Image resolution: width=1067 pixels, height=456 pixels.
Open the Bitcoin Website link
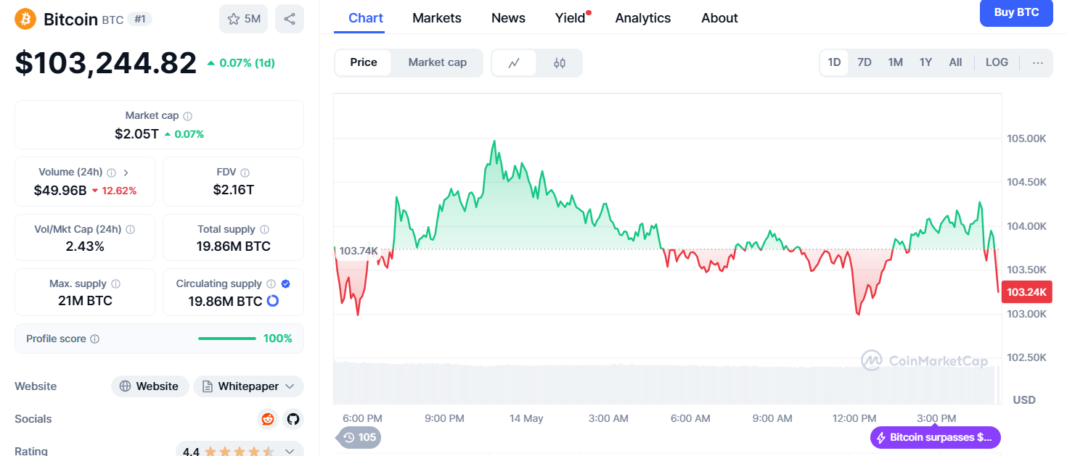(x=150, y=386)
